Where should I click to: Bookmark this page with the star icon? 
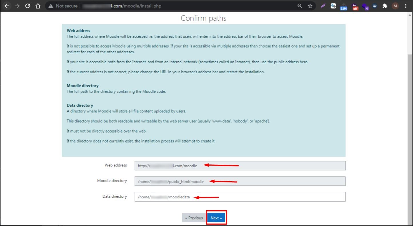[310, 6]
